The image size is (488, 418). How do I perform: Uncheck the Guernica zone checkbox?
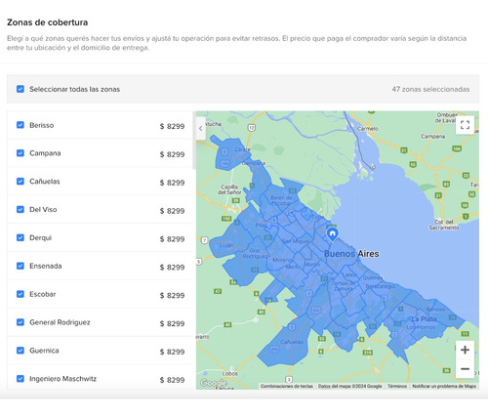click(x=20, y=351)
